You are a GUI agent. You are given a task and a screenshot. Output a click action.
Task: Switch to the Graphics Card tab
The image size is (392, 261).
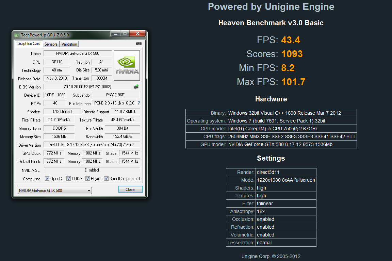pyautogui.click(x=29, y=44)
